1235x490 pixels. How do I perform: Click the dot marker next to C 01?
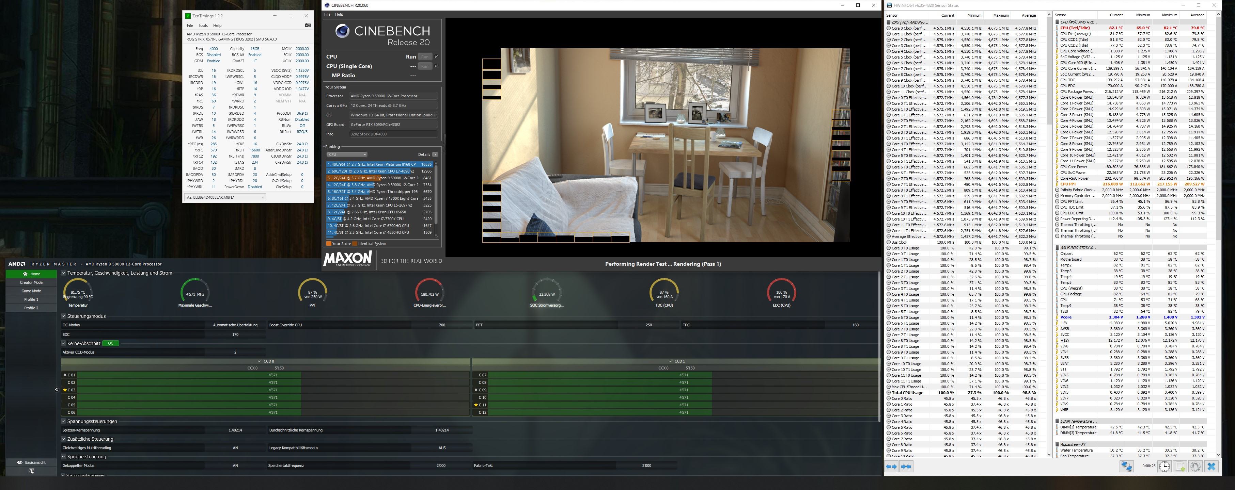pos(65,375)
